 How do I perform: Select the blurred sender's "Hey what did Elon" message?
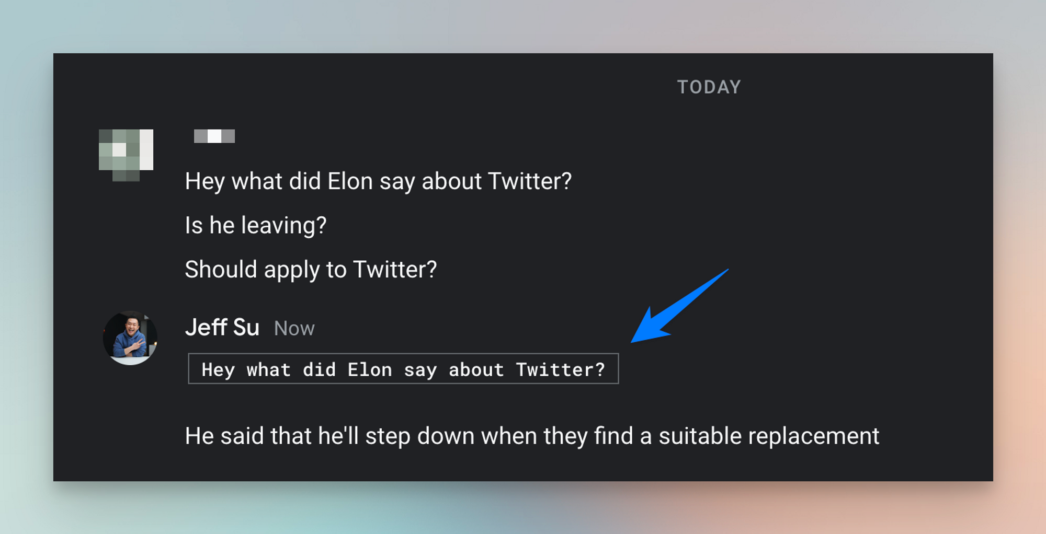coord(378,182)
